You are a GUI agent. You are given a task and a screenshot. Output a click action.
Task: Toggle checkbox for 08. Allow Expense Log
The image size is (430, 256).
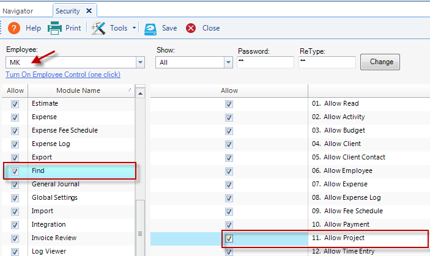pyautogui.click(x=229, y=198)
